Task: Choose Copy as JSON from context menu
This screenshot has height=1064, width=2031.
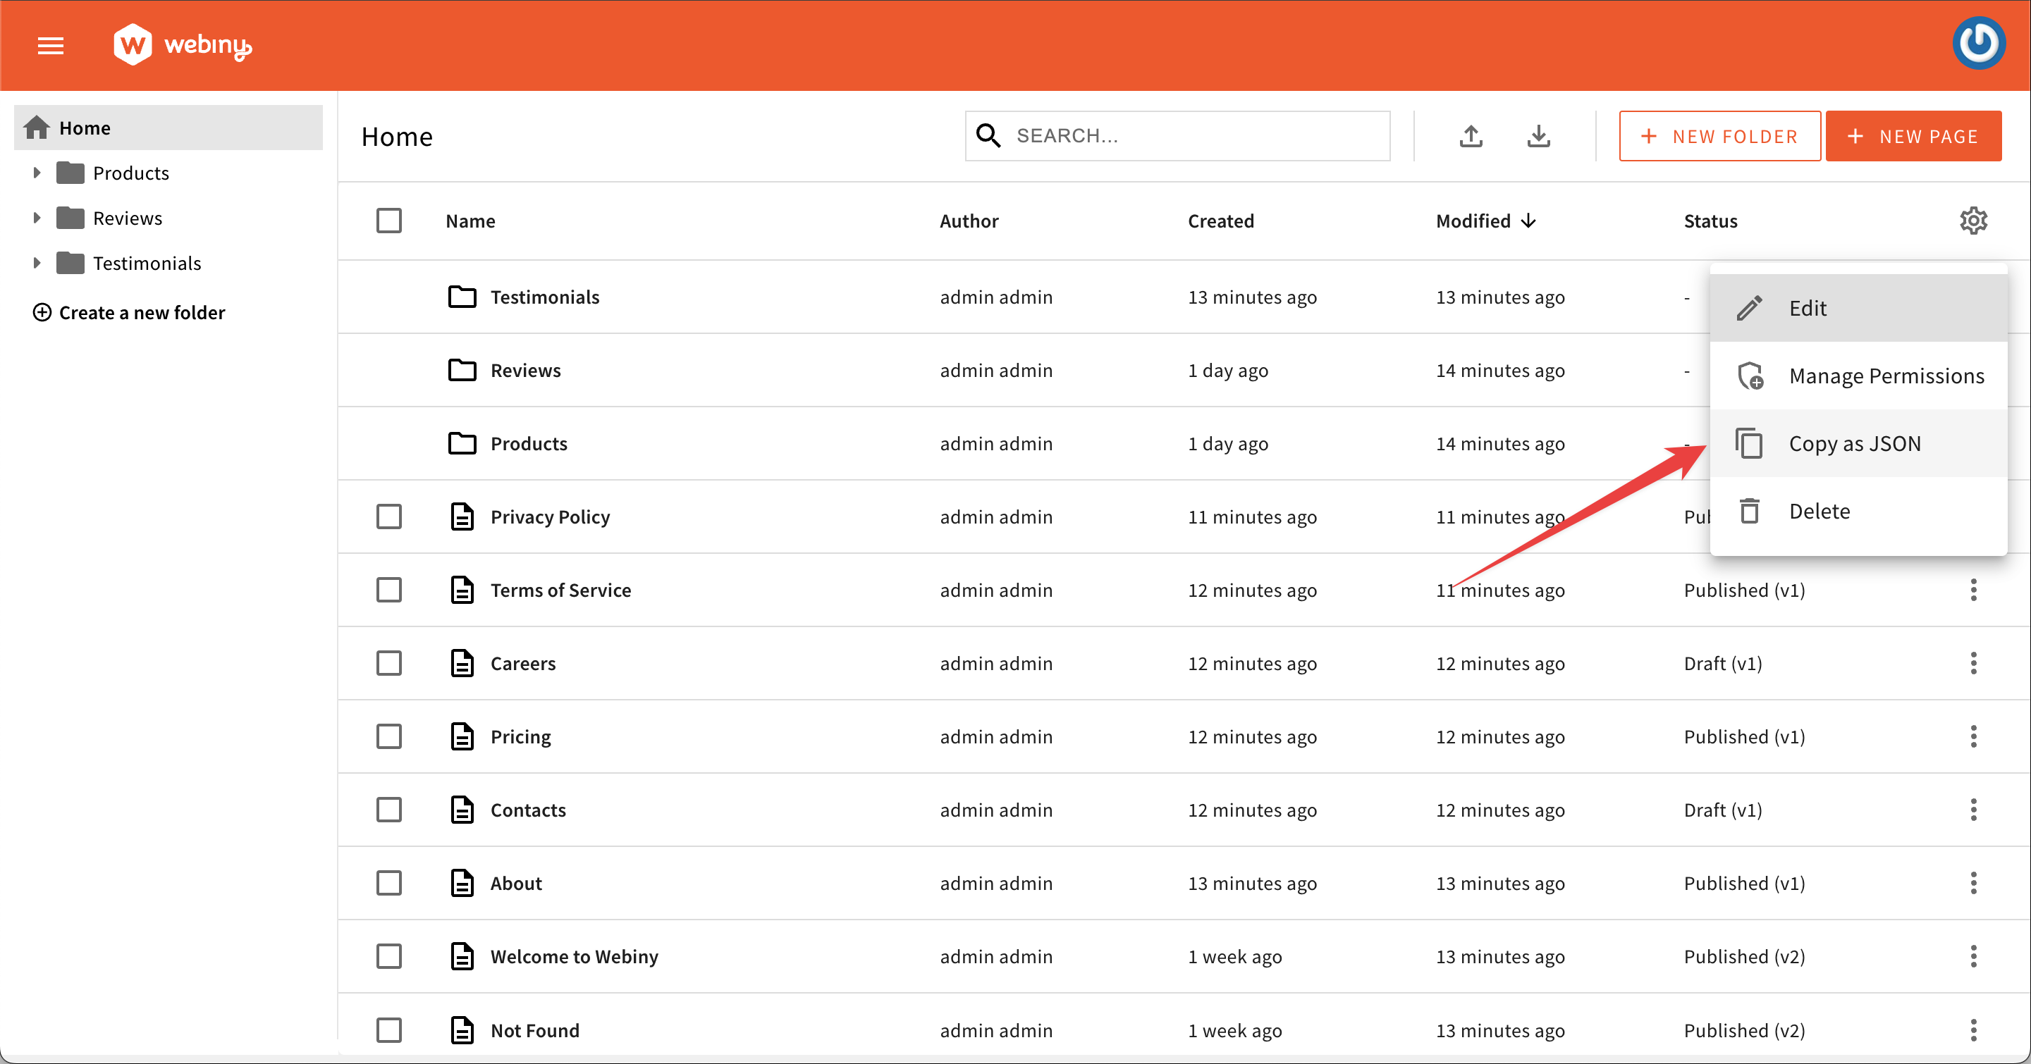Action: point(1854,444)
